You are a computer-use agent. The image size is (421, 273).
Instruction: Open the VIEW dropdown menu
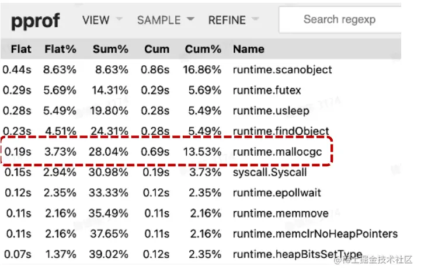(x=102, y=20)
